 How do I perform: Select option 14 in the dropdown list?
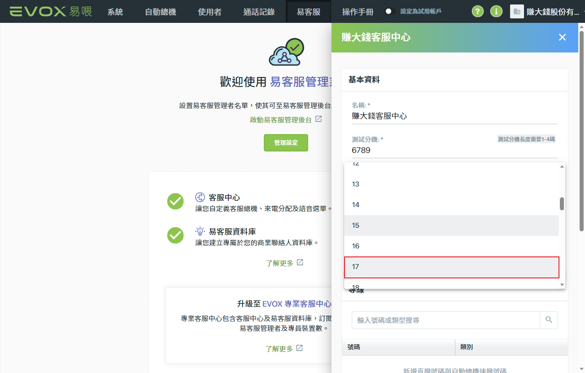tap(451, 205)
